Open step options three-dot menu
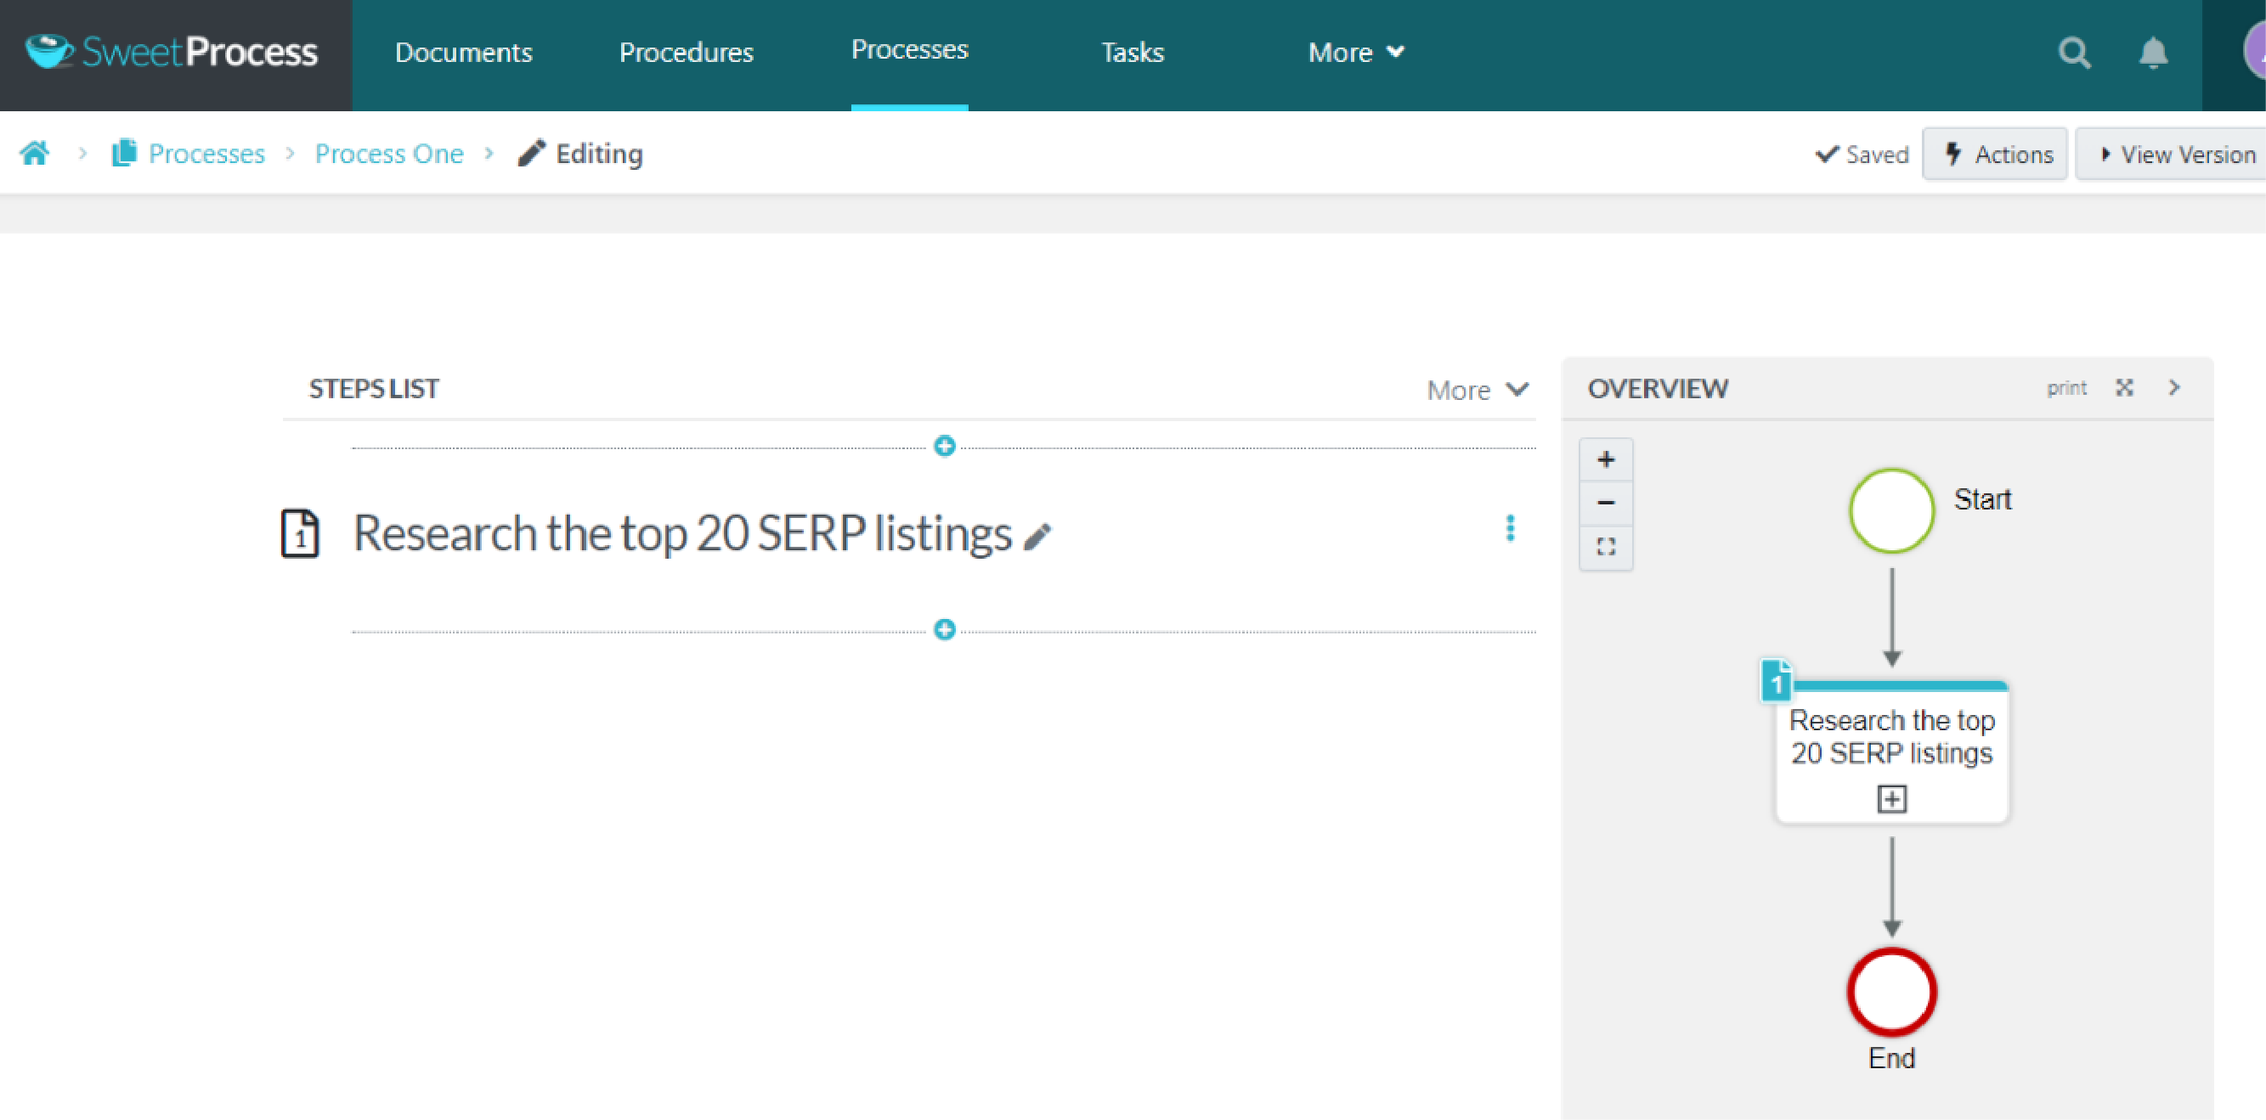2266x1120 pixels. point(1510,528)
